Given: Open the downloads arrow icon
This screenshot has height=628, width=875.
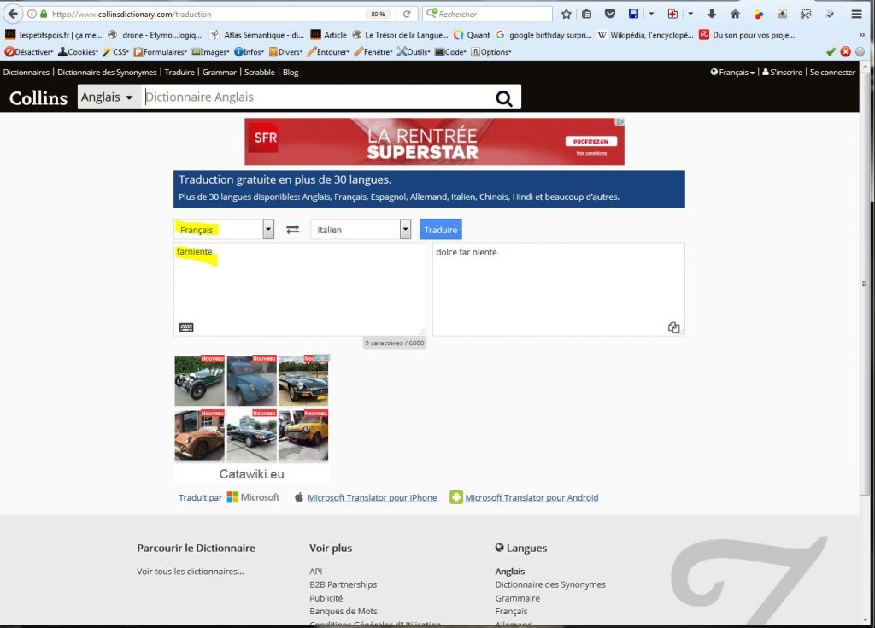Looking at the screenshot, I should (711, 14).
